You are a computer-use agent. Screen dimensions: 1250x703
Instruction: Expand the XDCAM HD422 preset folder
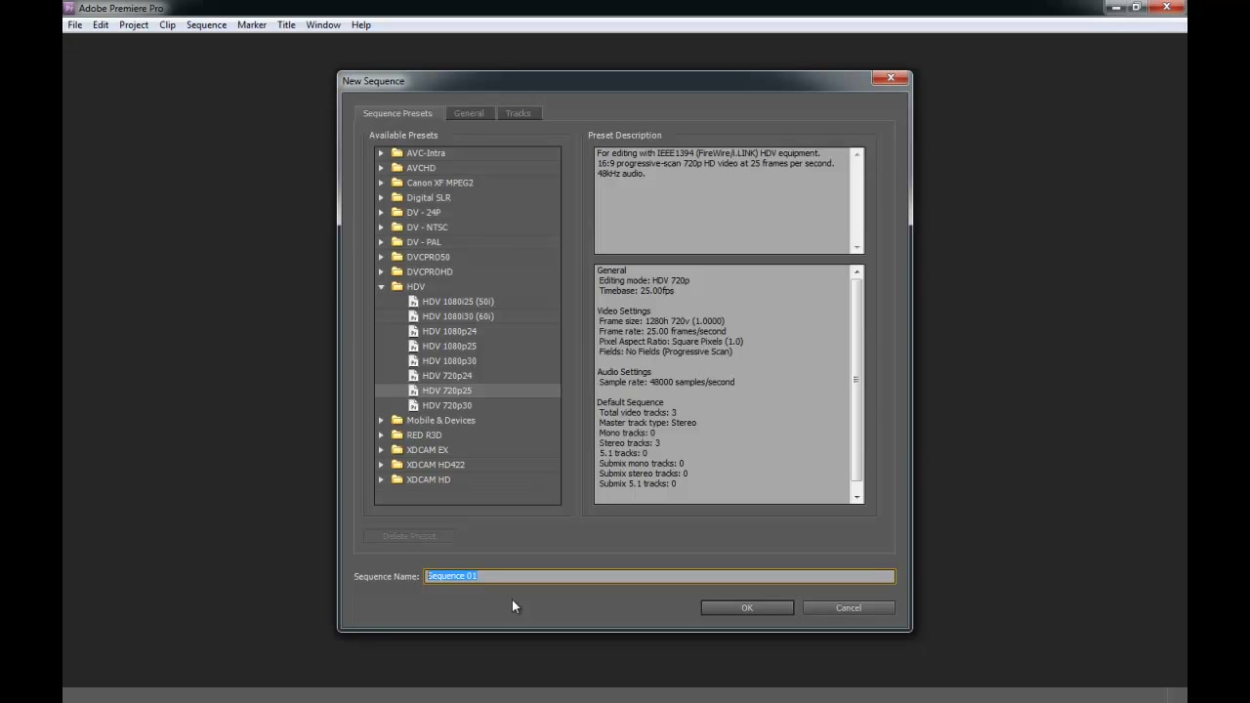pos(382,465)
